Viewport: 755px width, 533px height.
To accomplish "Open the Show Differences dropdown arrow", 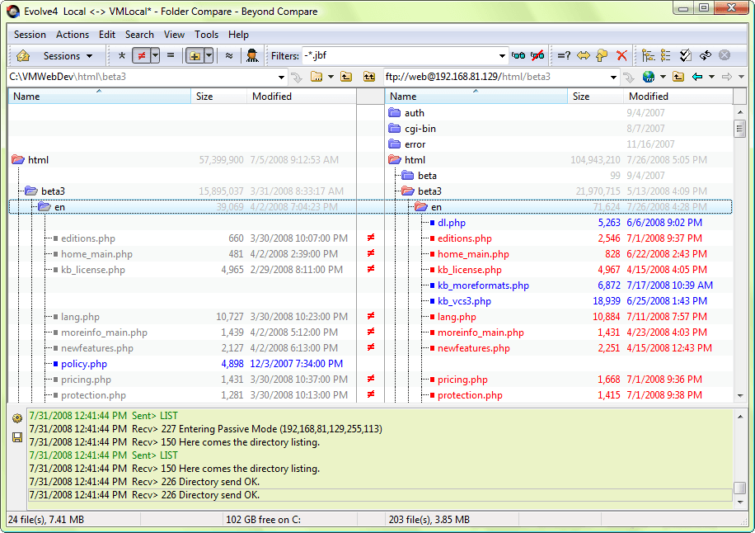I will [155, 56].
